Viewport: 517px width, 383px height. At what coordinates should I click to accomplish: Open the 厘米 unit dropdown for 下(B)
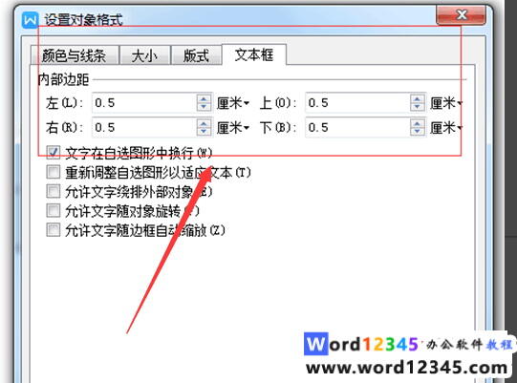(x=446, y=128)
